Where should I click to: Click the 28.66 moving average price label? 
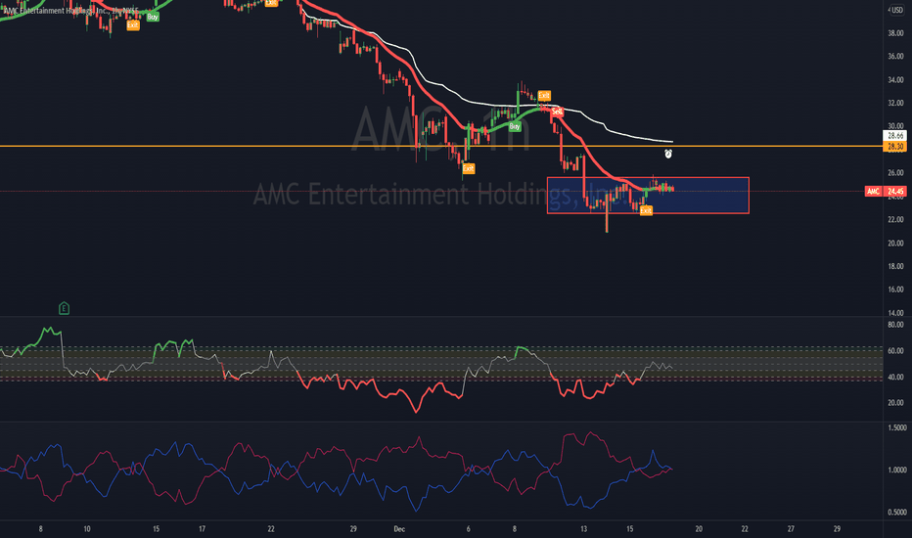(x=894, y=136)
